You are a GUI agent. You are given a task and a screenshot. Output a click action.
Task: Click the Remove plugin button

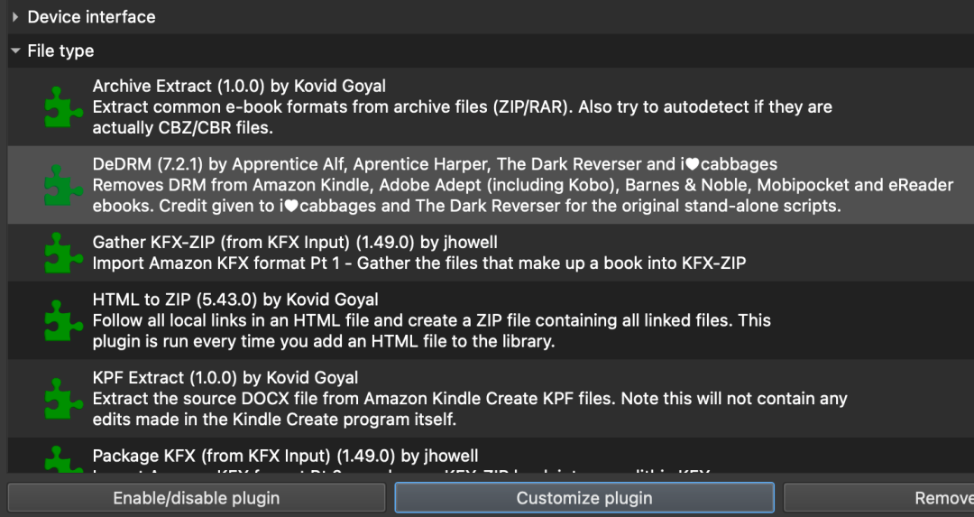879,498
